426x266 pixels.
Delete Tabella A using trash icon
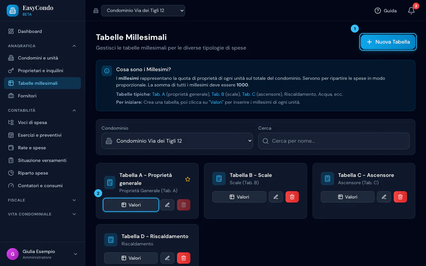(x=184, y=205)
